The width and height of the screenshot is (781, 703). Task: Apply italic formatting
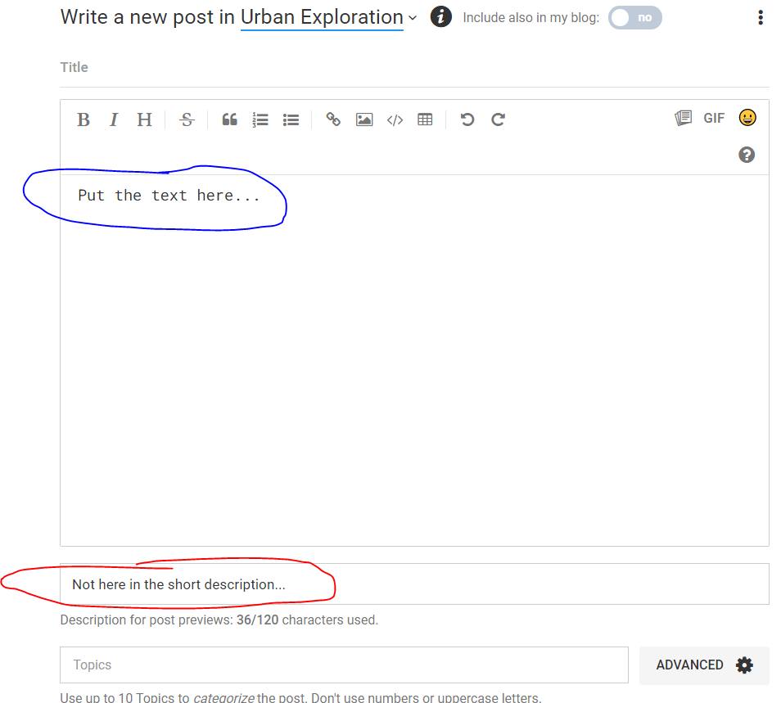click(x=114, y=119)
